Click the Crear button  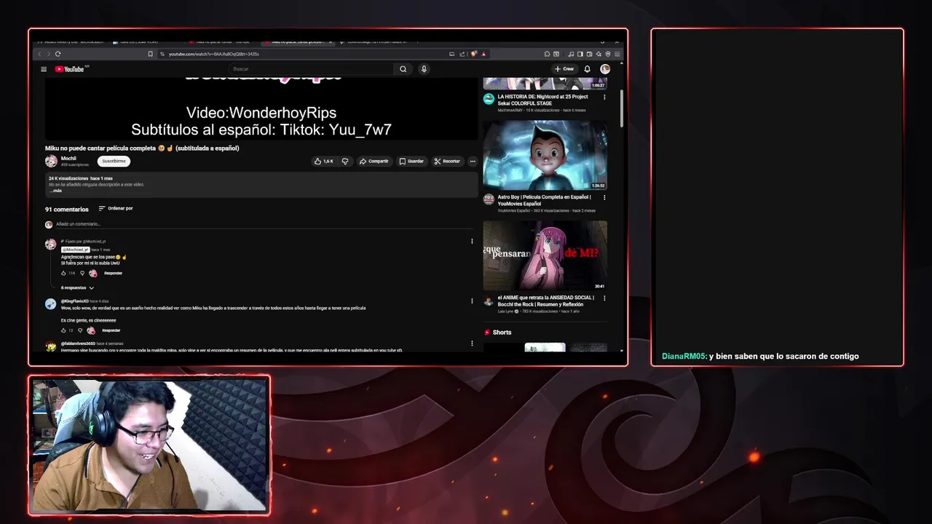click(x=564, y=69)
